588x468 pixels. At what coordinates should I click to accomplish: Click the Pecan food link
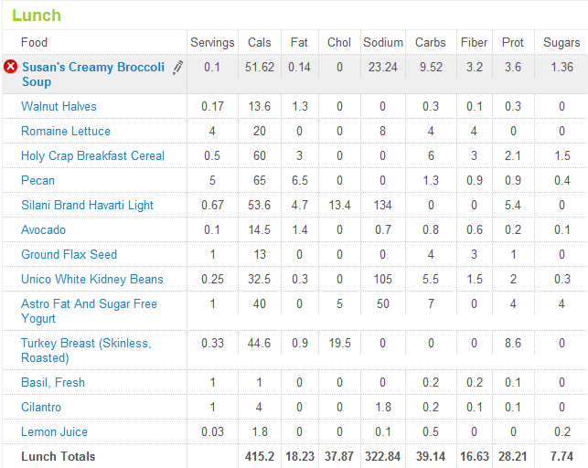pyautogui.click(x=37, y=181)
